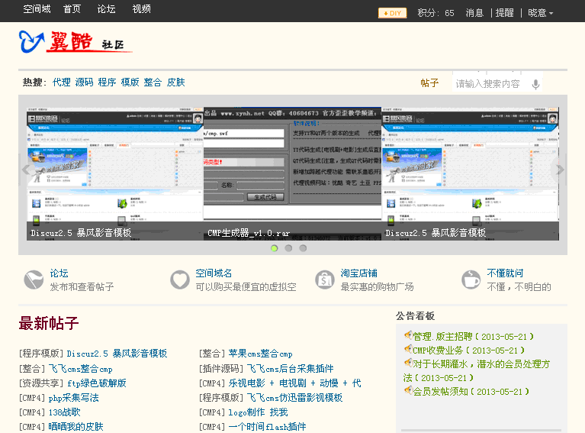This screenshot has height=433, width=585.
Task: Open 不懂就问 feature heading link
Action: (x=505, y=273)
